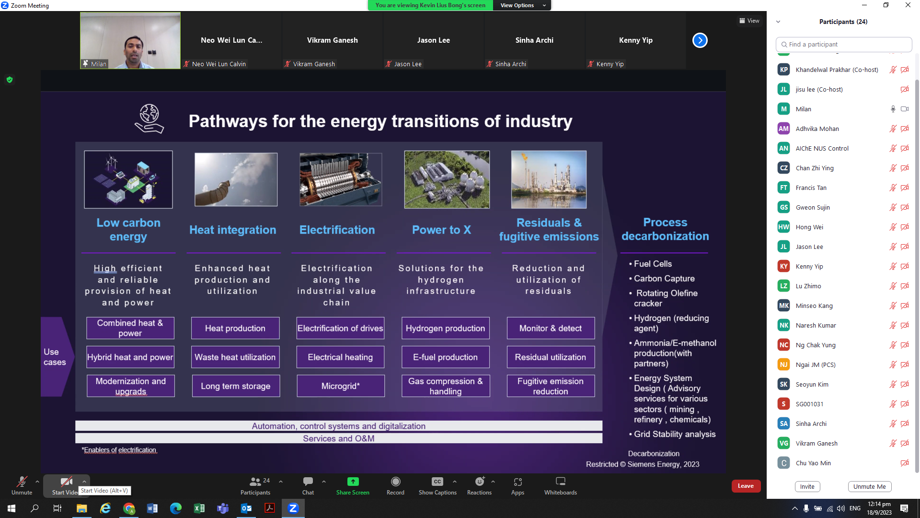
Task: Click the participants list scrollbar
Action: [x=917, y=276]
